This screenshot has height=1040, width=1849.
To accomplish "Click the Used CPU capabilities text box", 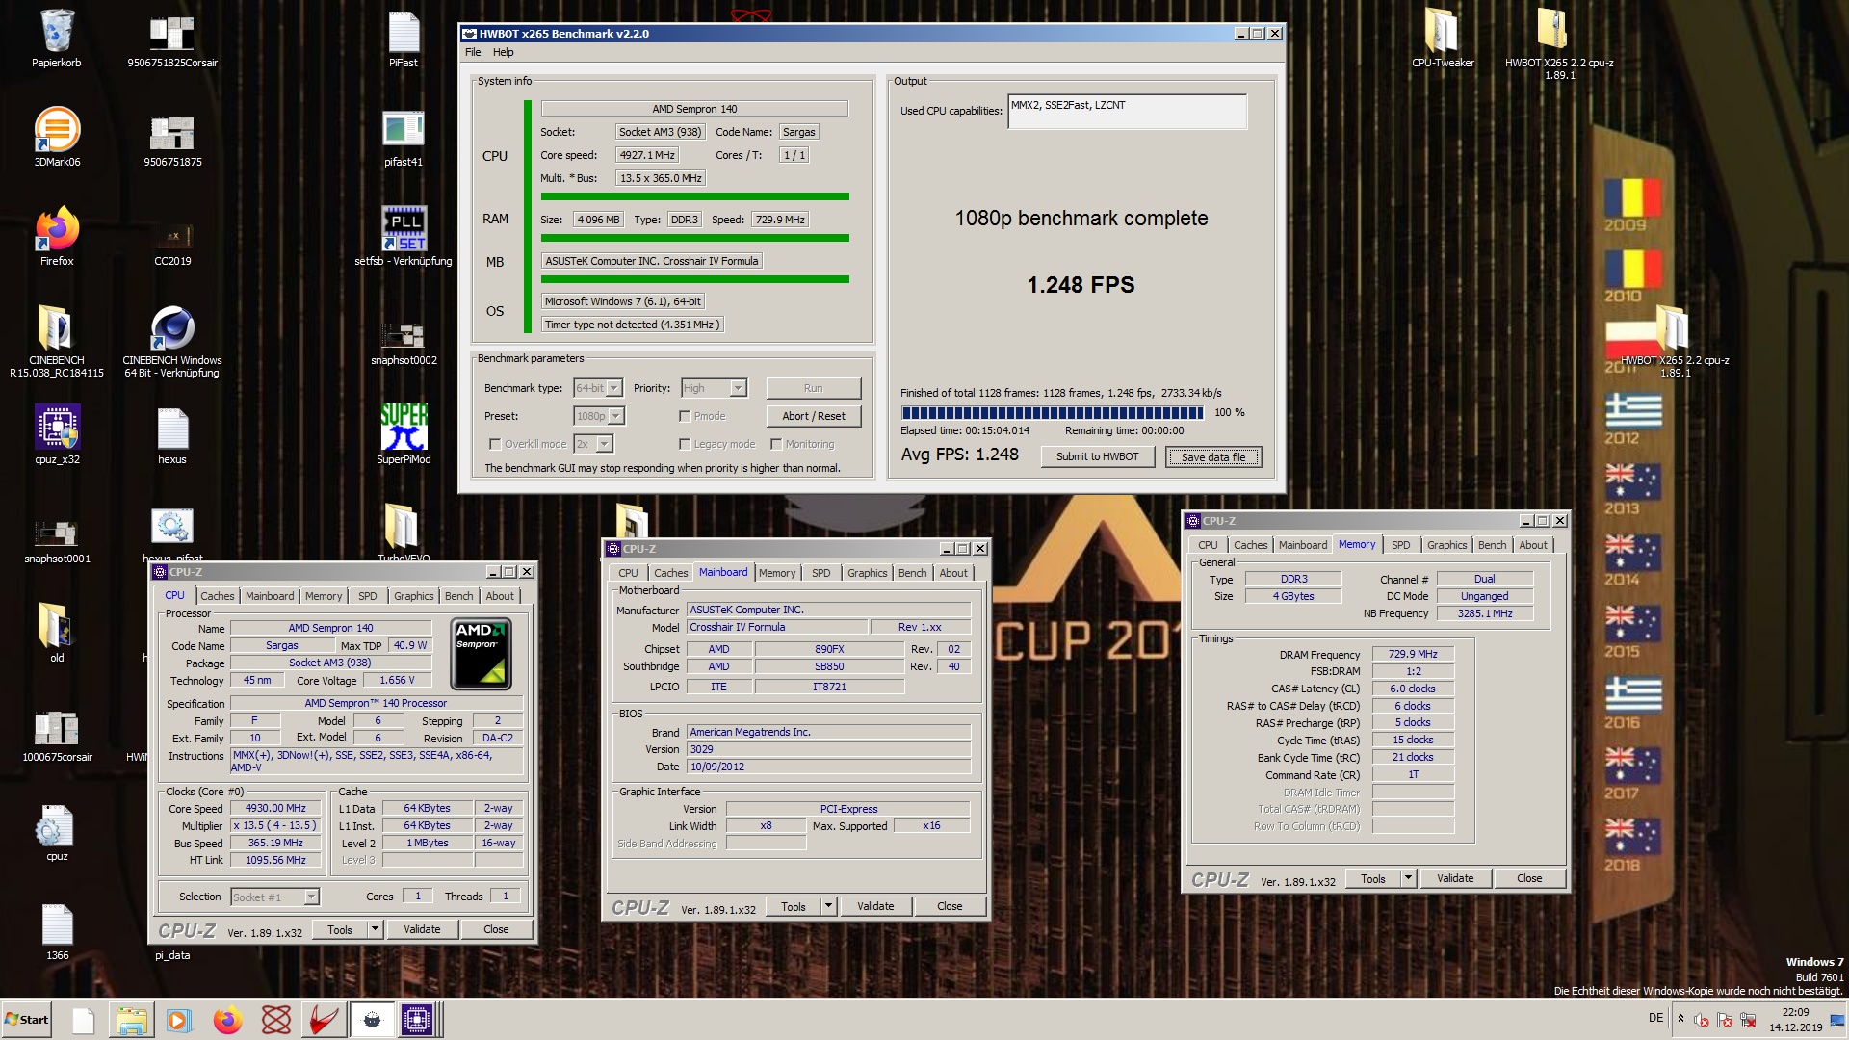I will (1127, 112).
